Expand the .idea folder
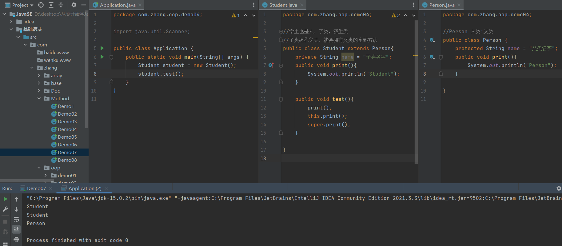The image size is (562, 246). pyautogui.click(x=11, y=22)
